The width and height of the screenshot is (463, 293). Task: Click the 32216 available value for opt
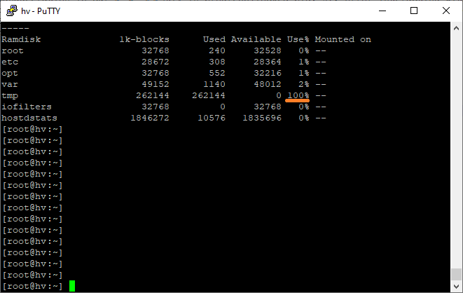(268, 73)
